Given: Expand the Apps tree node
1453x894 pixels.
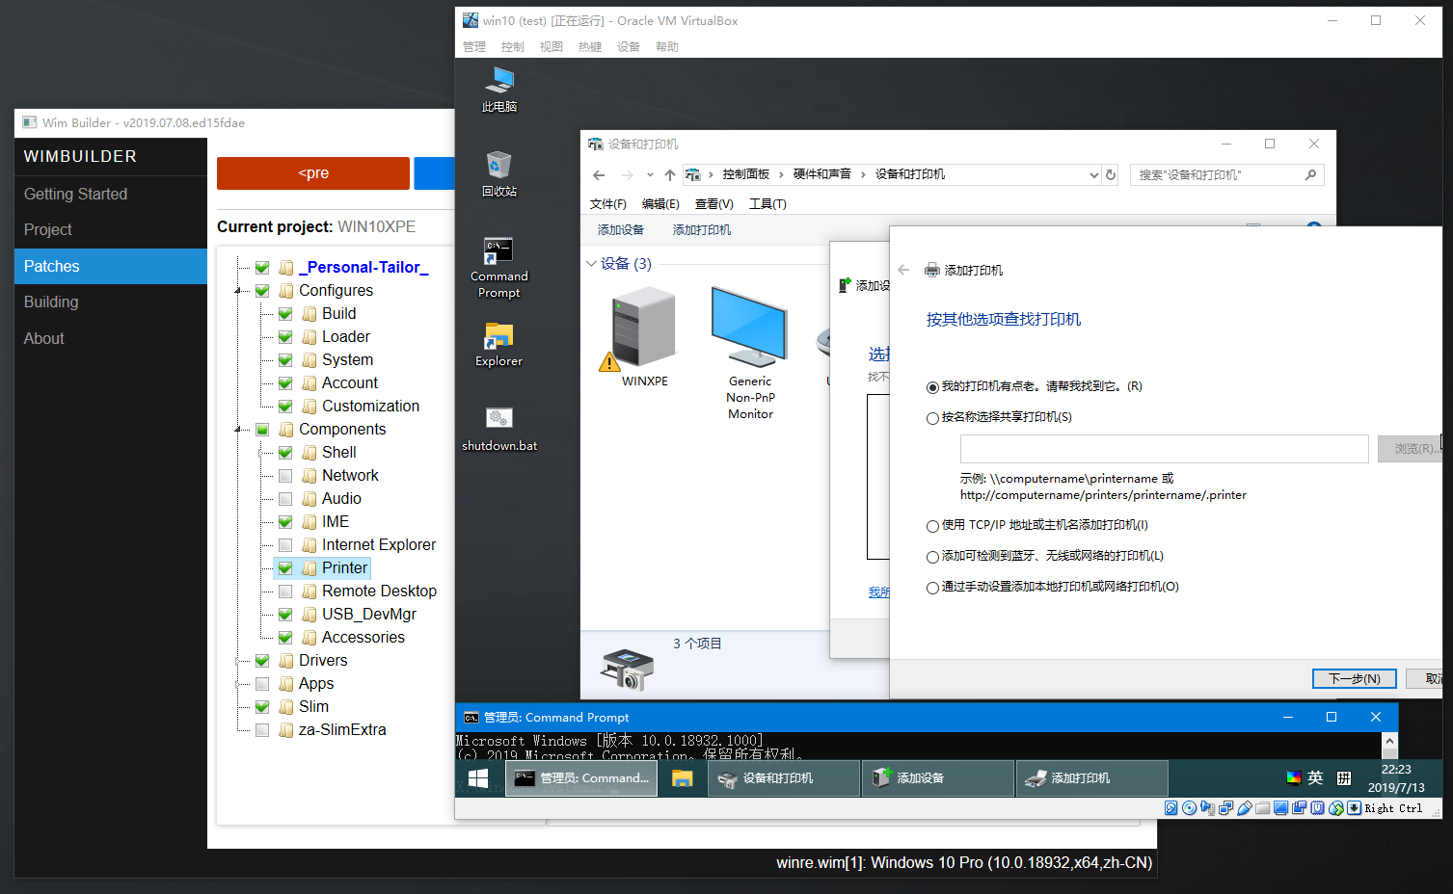Looking at the screenshot, I should 238,684.
